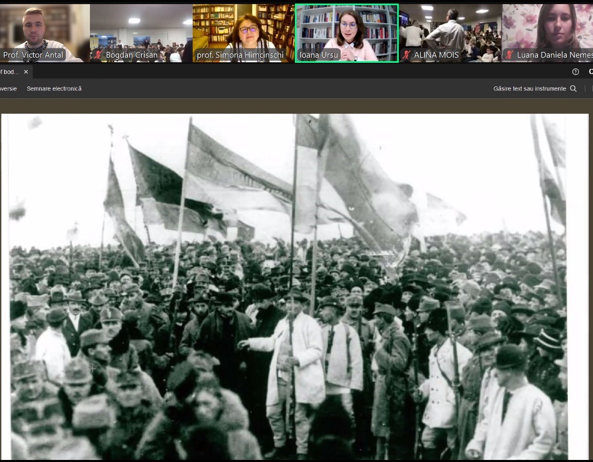Open the Semnare electronică menu

point(54,88)
